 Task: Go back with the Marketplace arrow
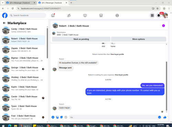(x=4, y=23)
